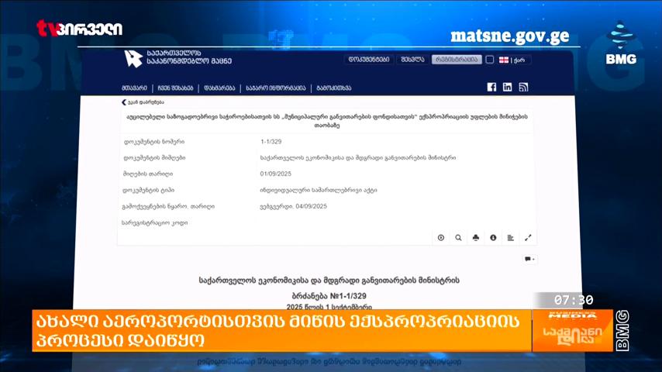Expand document to full view with arrows icon
The height and width of the screenshot is (372, 662).
pos(528,238)
